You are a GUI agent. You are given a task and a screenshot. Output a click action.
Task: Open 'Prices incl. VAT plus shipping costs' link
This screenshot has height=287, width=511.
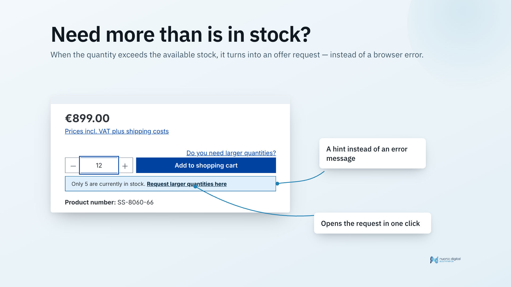[x=117, y=131]
